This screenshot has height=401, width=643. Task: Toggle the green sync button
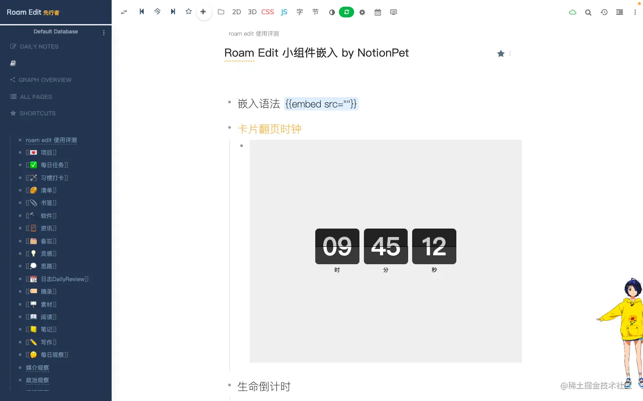pyautogui.click(x=347, y=12)
